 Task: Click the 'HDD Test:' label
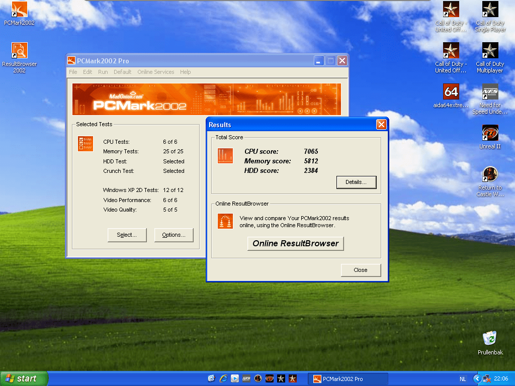point(115,161)
